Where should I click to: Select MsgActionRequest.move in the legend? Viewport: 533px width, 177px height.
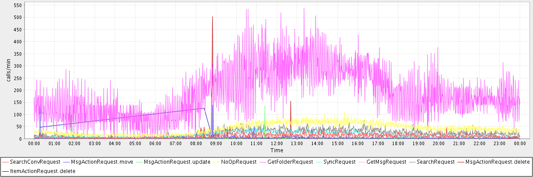[x=95, y=162]
